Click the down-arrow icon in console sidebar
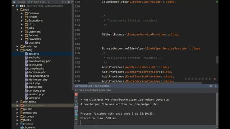The height and width of the screenshot is (129, 230). 76,101
